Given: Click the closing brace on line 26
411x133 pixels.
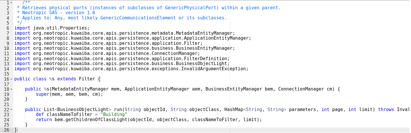Looking at the screenshot, I should click(16, 130).
